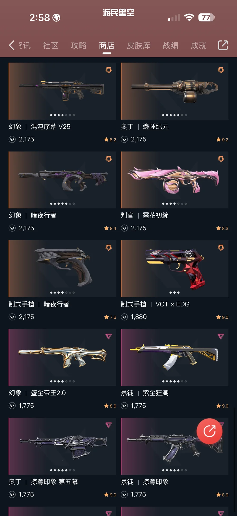Tap tier badge on 混沌序幕 V25 card
The image size is (237, 516).
pos(108,70)
